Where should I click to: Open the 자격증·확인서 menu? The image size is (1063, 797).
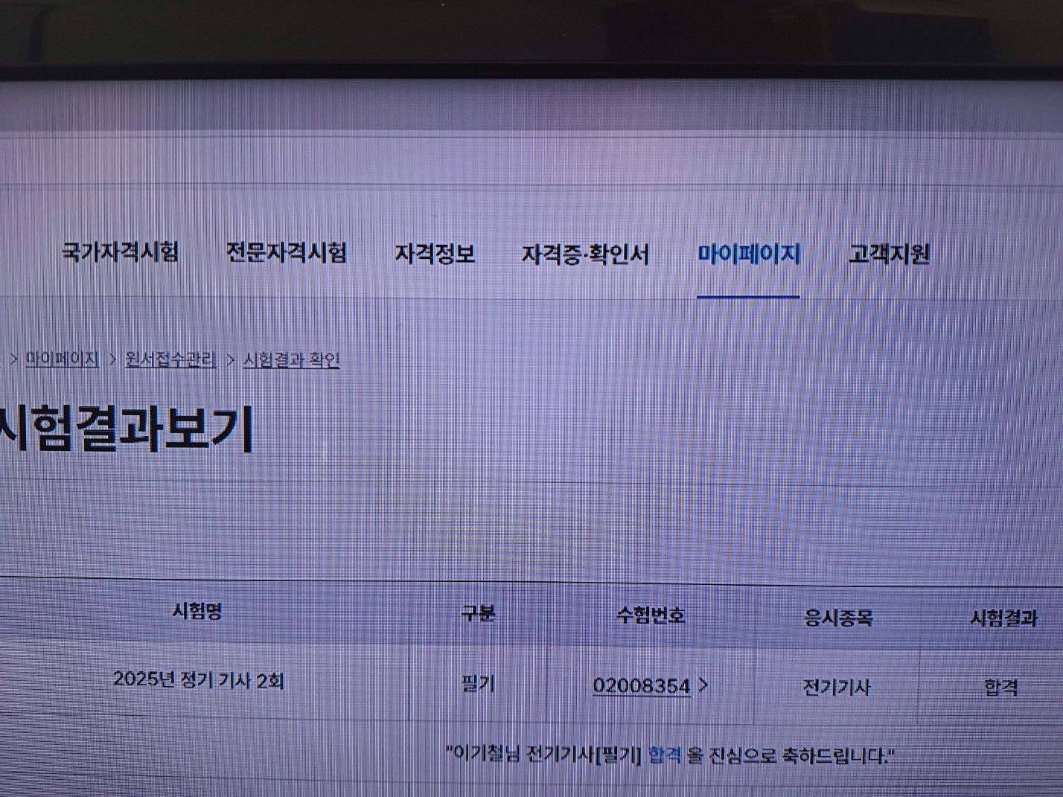coord(585,255)
